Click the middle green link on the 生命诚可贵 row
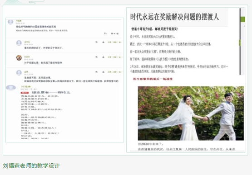 115,72
